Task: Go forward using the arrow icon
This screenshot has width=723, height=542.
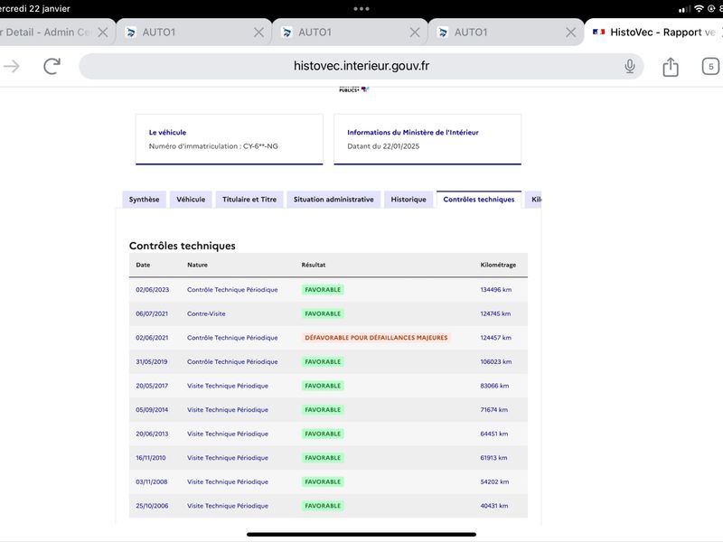Action: click(x=12, y=66)
